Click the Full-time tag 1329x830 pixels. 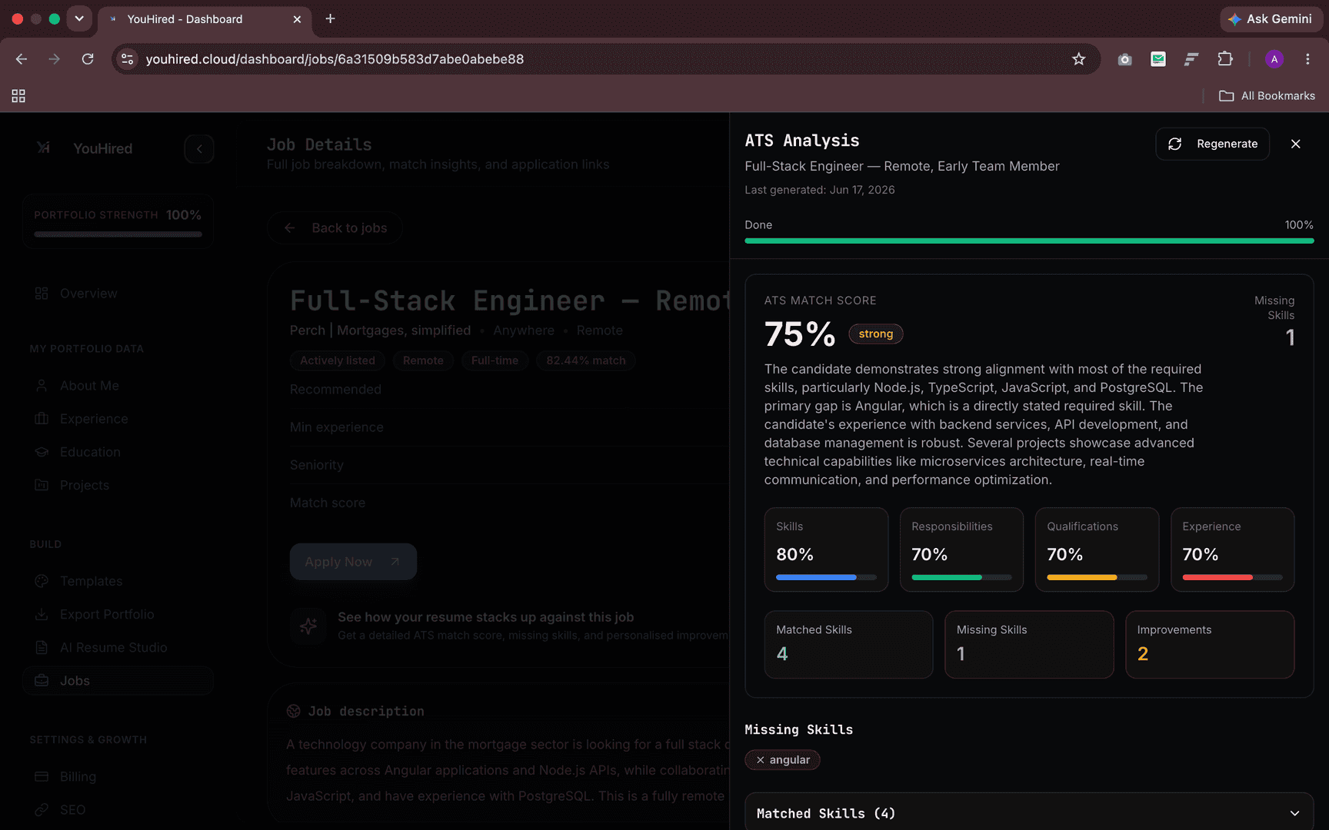click(x=495, y=360)
